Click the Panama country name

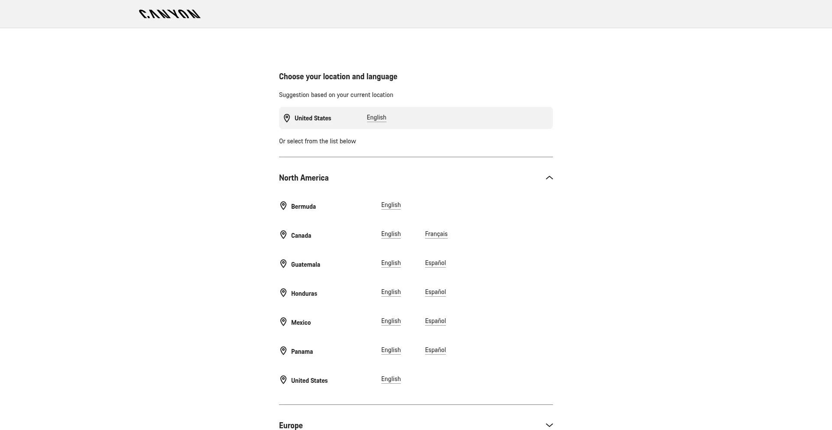pos(302,352)
